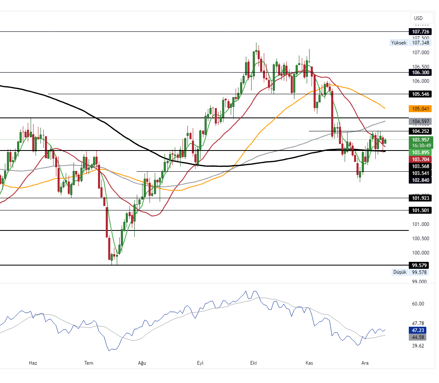Click the Haz month on time axis

33,363
